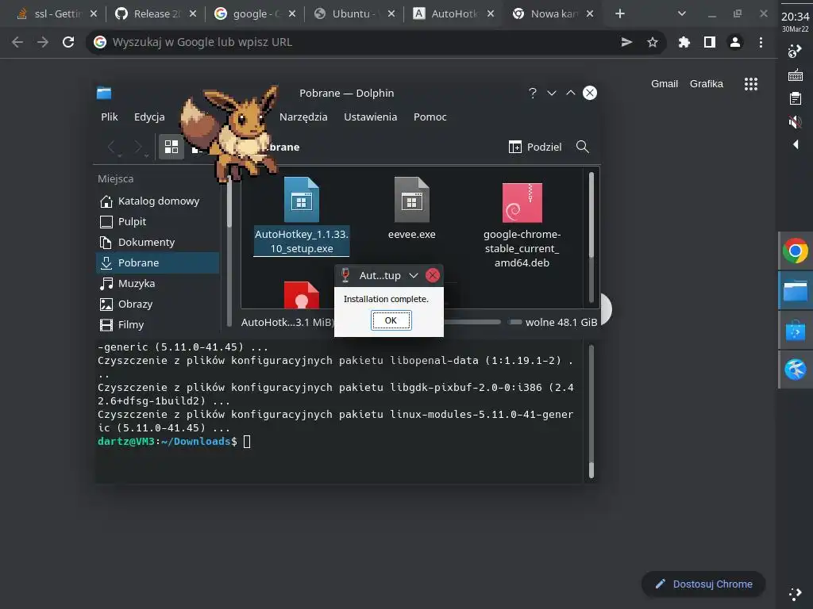The width and height of the screenshot is (813, 609).
Task: Click Chrome forward arrow
Action: click(43, 42)
